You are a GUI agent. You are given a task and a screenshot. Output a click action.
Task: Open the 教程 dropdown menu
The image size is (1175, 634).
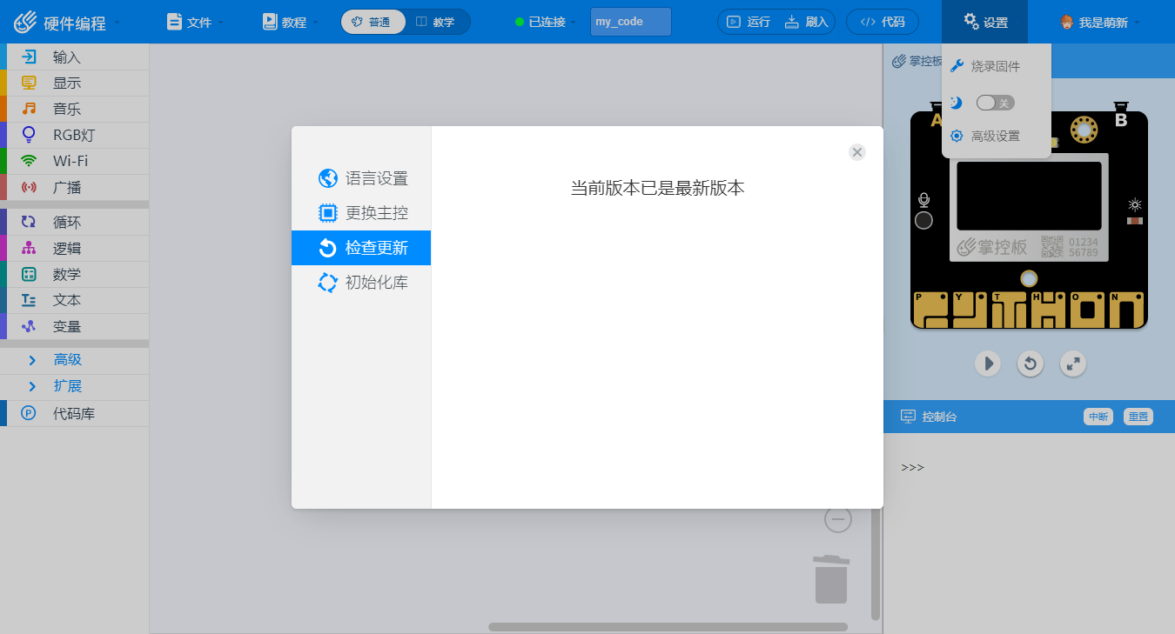[x=291, y=22]
